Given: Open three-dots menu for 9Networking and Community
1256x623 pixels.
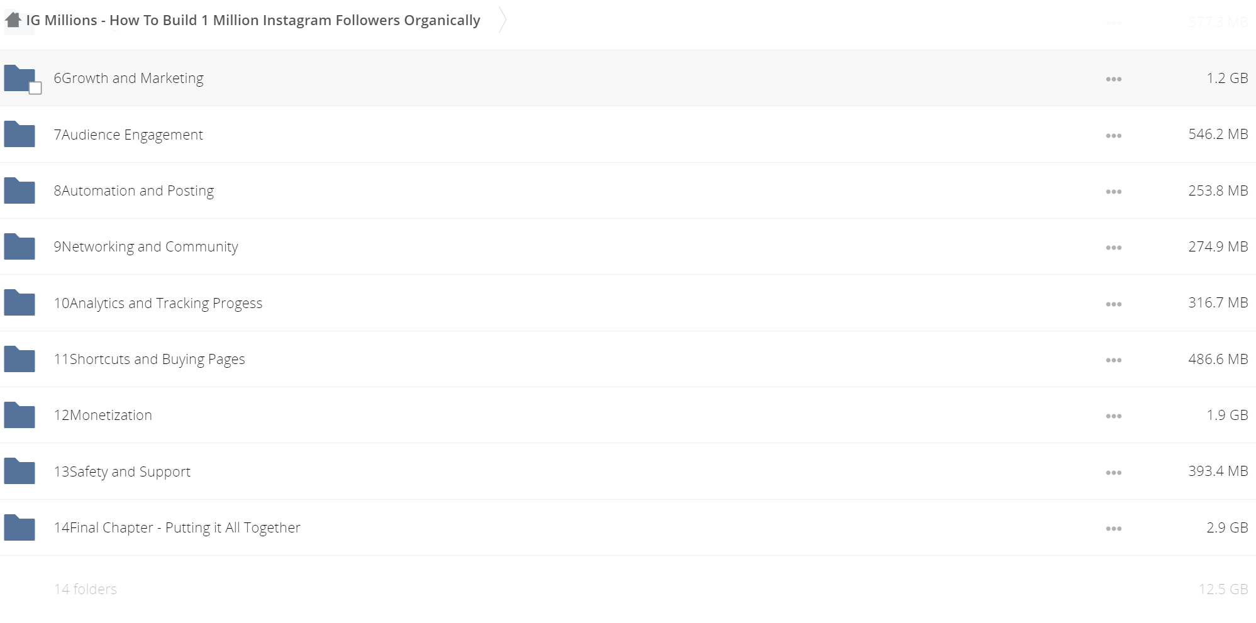Looking at the screenshot, I should pos(1113,248).
